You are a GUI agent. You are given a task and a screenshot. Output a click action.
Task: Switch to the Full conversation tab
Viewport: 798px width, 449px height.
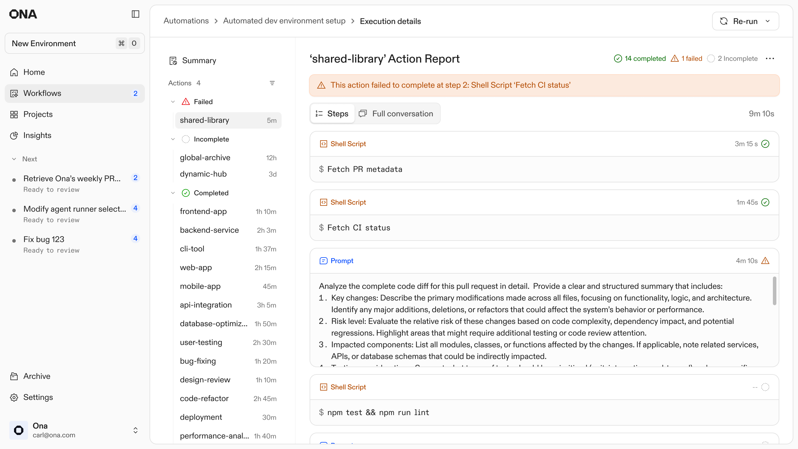click(x=396, y=113)
